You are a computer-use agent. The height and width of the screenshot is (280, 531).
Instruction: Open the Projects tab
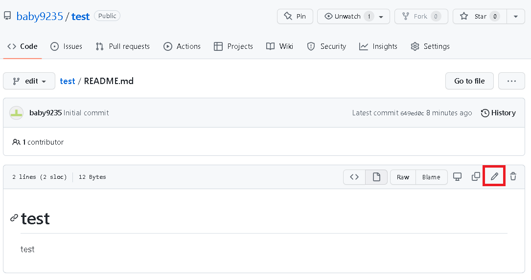tap(233, 46)
